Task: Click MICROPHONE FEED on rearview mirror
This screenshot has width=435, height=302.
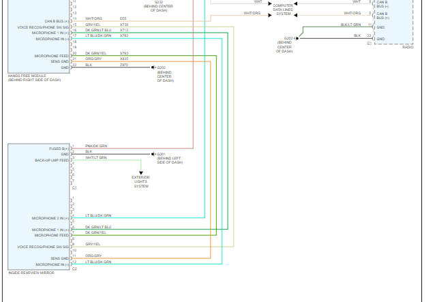Action: click(x=52, y=235)
